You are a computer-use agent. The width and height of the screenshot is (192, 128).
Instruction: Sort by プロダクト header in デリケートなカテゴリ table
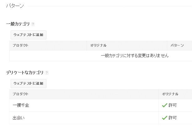[21, 94]
